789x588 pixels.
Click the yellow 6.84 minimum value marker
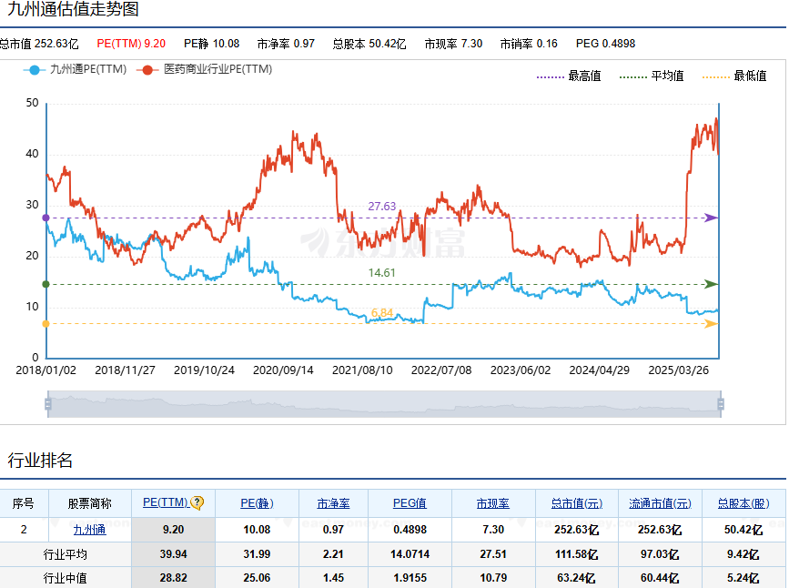[46, 324]
